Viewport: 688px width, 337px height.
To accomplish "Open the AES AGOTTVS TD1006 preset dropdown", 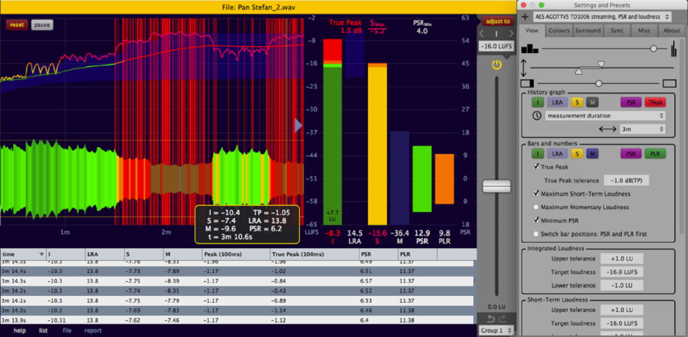I will pyautogui.click(x=602, y=17).
